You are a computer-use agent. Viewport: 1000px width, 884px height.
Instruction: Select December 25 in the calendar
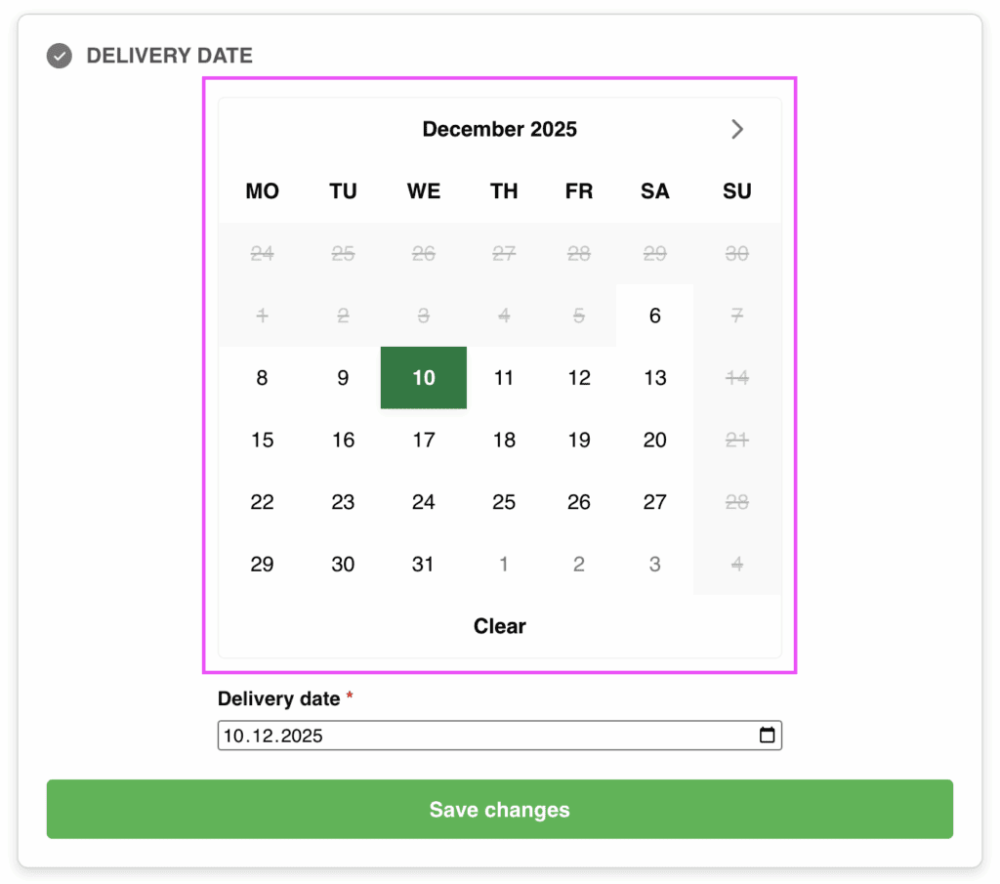coord(503,502)
